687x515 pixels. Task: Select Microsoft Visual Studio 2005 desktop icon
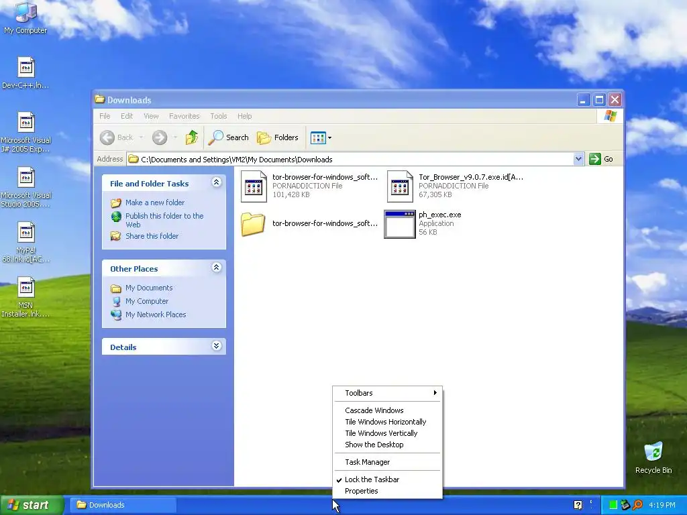(26, 177)
